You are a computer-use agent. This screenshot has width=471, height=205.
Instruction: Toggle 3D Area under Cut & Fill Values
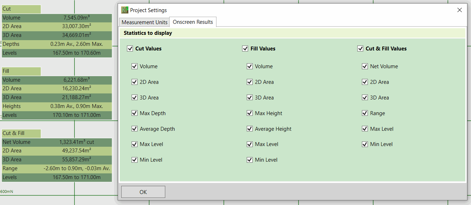(x=365, y=98)
